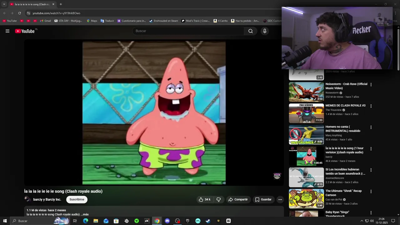The width and height of the screenshot is (400, 225).
Task: Click Marq Anything channel name
Action: (333, 135)
